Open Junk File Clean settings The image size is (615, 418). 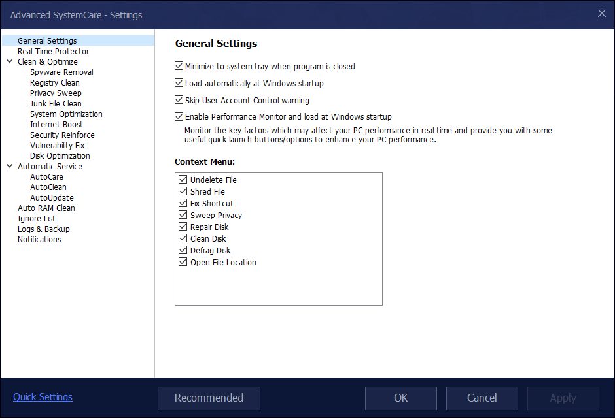pos(56,104)
